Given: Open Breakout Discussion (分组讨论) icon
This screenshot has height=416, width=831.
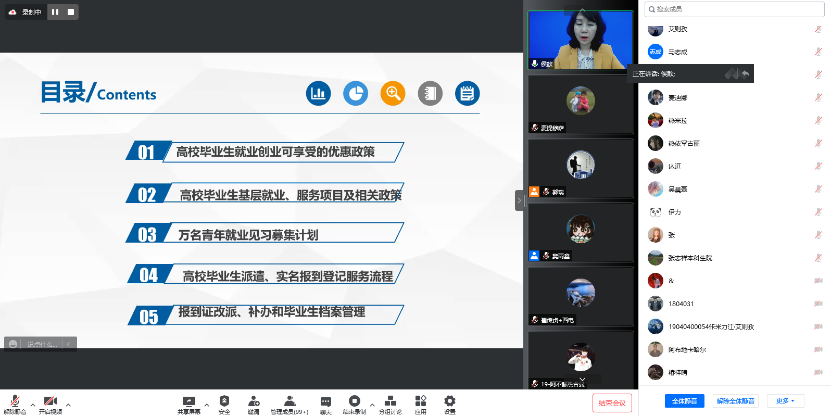Looking at the screenshot, I should point(390,401).
